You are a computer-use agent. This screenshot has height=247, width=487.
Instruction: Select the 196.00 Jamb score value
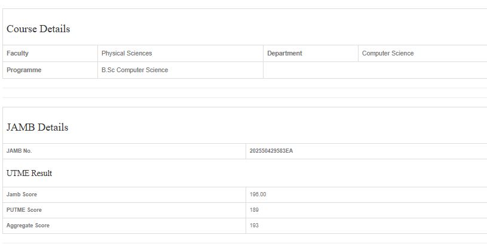tap(258, 195)
